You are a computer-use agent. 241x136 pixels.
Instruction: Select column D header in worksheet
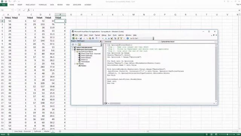[x=40, y=15]
